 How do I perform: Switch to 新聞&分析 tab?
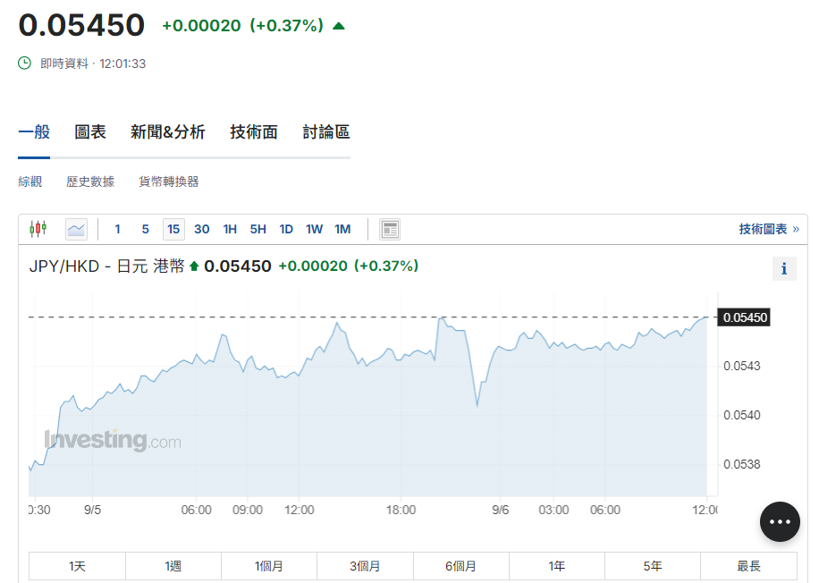point(167,132)
